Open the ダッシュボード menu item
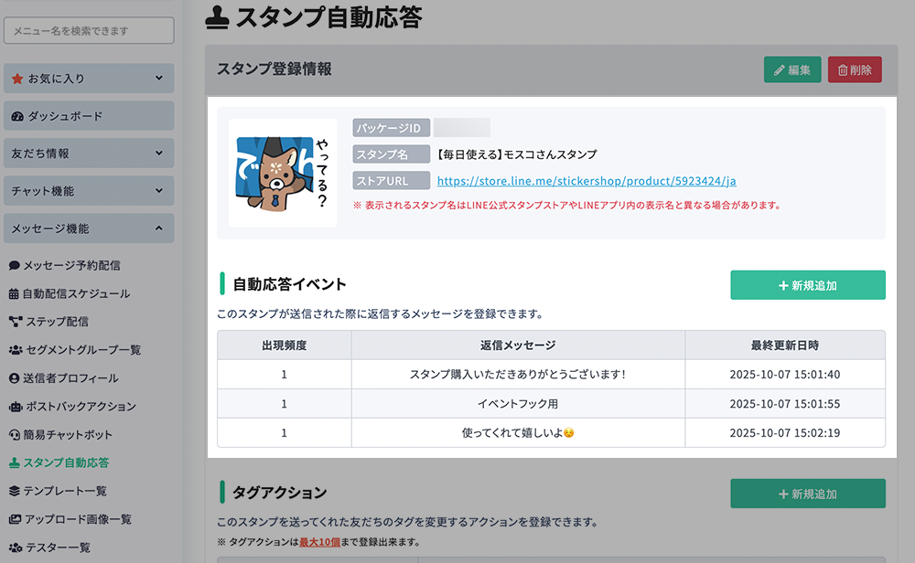The height and width of the screenshot is (563, 915). tap(88, 116)
